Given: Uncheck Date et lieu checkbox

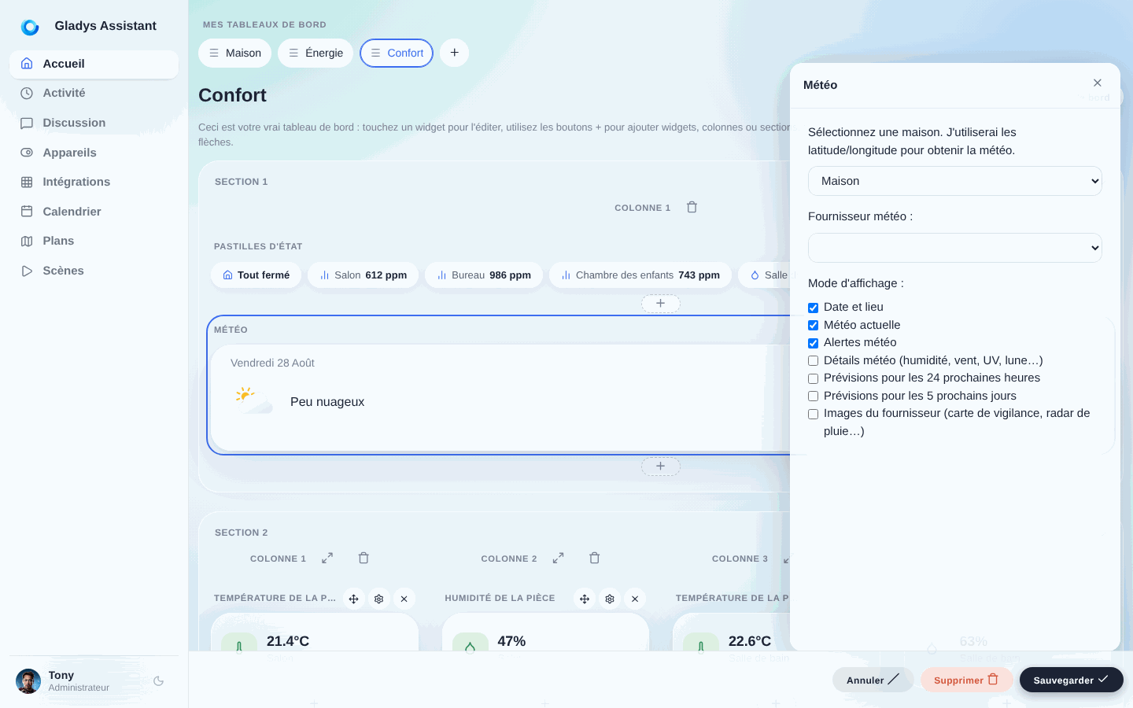Looking at the screenshot, I should pyautogui.click(x=814, y=308).
